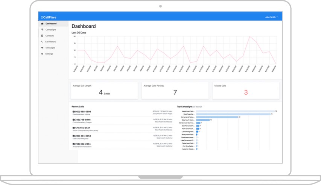The height and width of the screenshot is (185, 321).
Task: Click the CallFlare logo in header
Action: (49, 17)
